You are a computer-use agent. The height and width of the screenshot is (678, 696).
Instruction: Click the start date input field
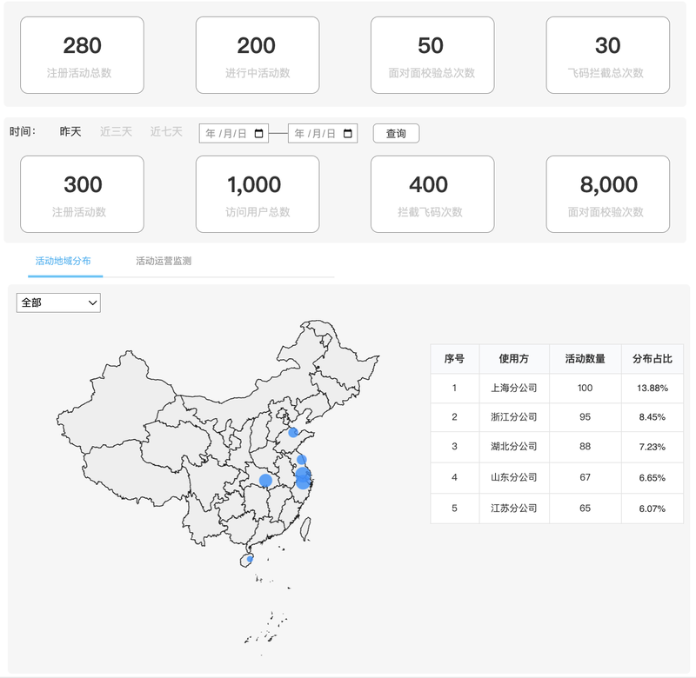click(x=234, y=134)
